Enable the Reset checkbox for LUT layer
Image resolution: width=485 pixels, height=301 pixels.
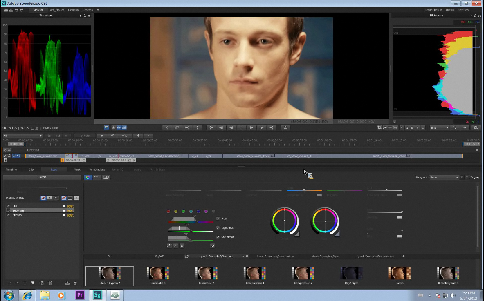coord(64,205)
